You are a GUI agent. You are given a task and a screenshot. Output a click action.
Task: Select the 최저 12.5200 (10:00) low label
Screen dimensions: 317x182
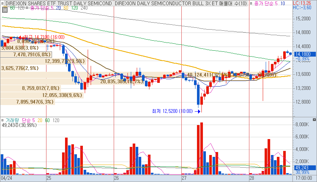(172, 111)
